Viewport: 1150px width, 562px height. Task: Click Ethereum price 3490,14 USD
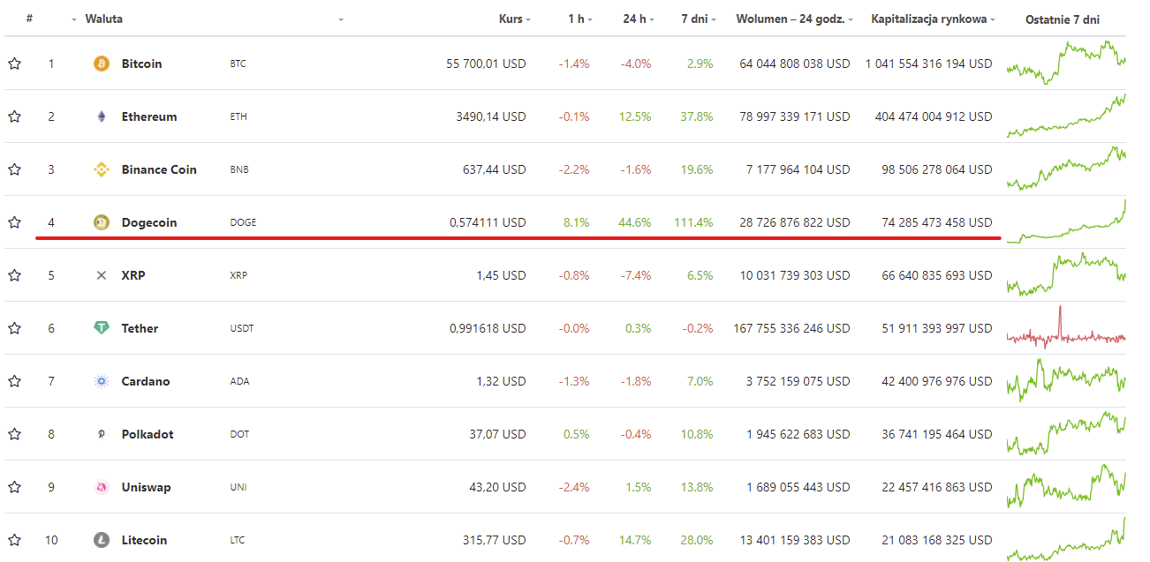pyautogui.click(x=491, y=116)
